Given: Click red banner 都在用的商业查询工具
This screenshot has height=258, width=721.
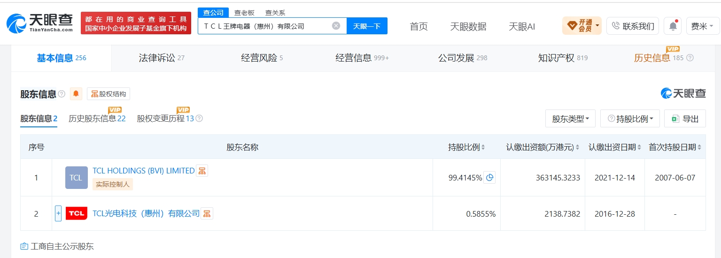Looking at the screenshot, I should tap(136, 23).
